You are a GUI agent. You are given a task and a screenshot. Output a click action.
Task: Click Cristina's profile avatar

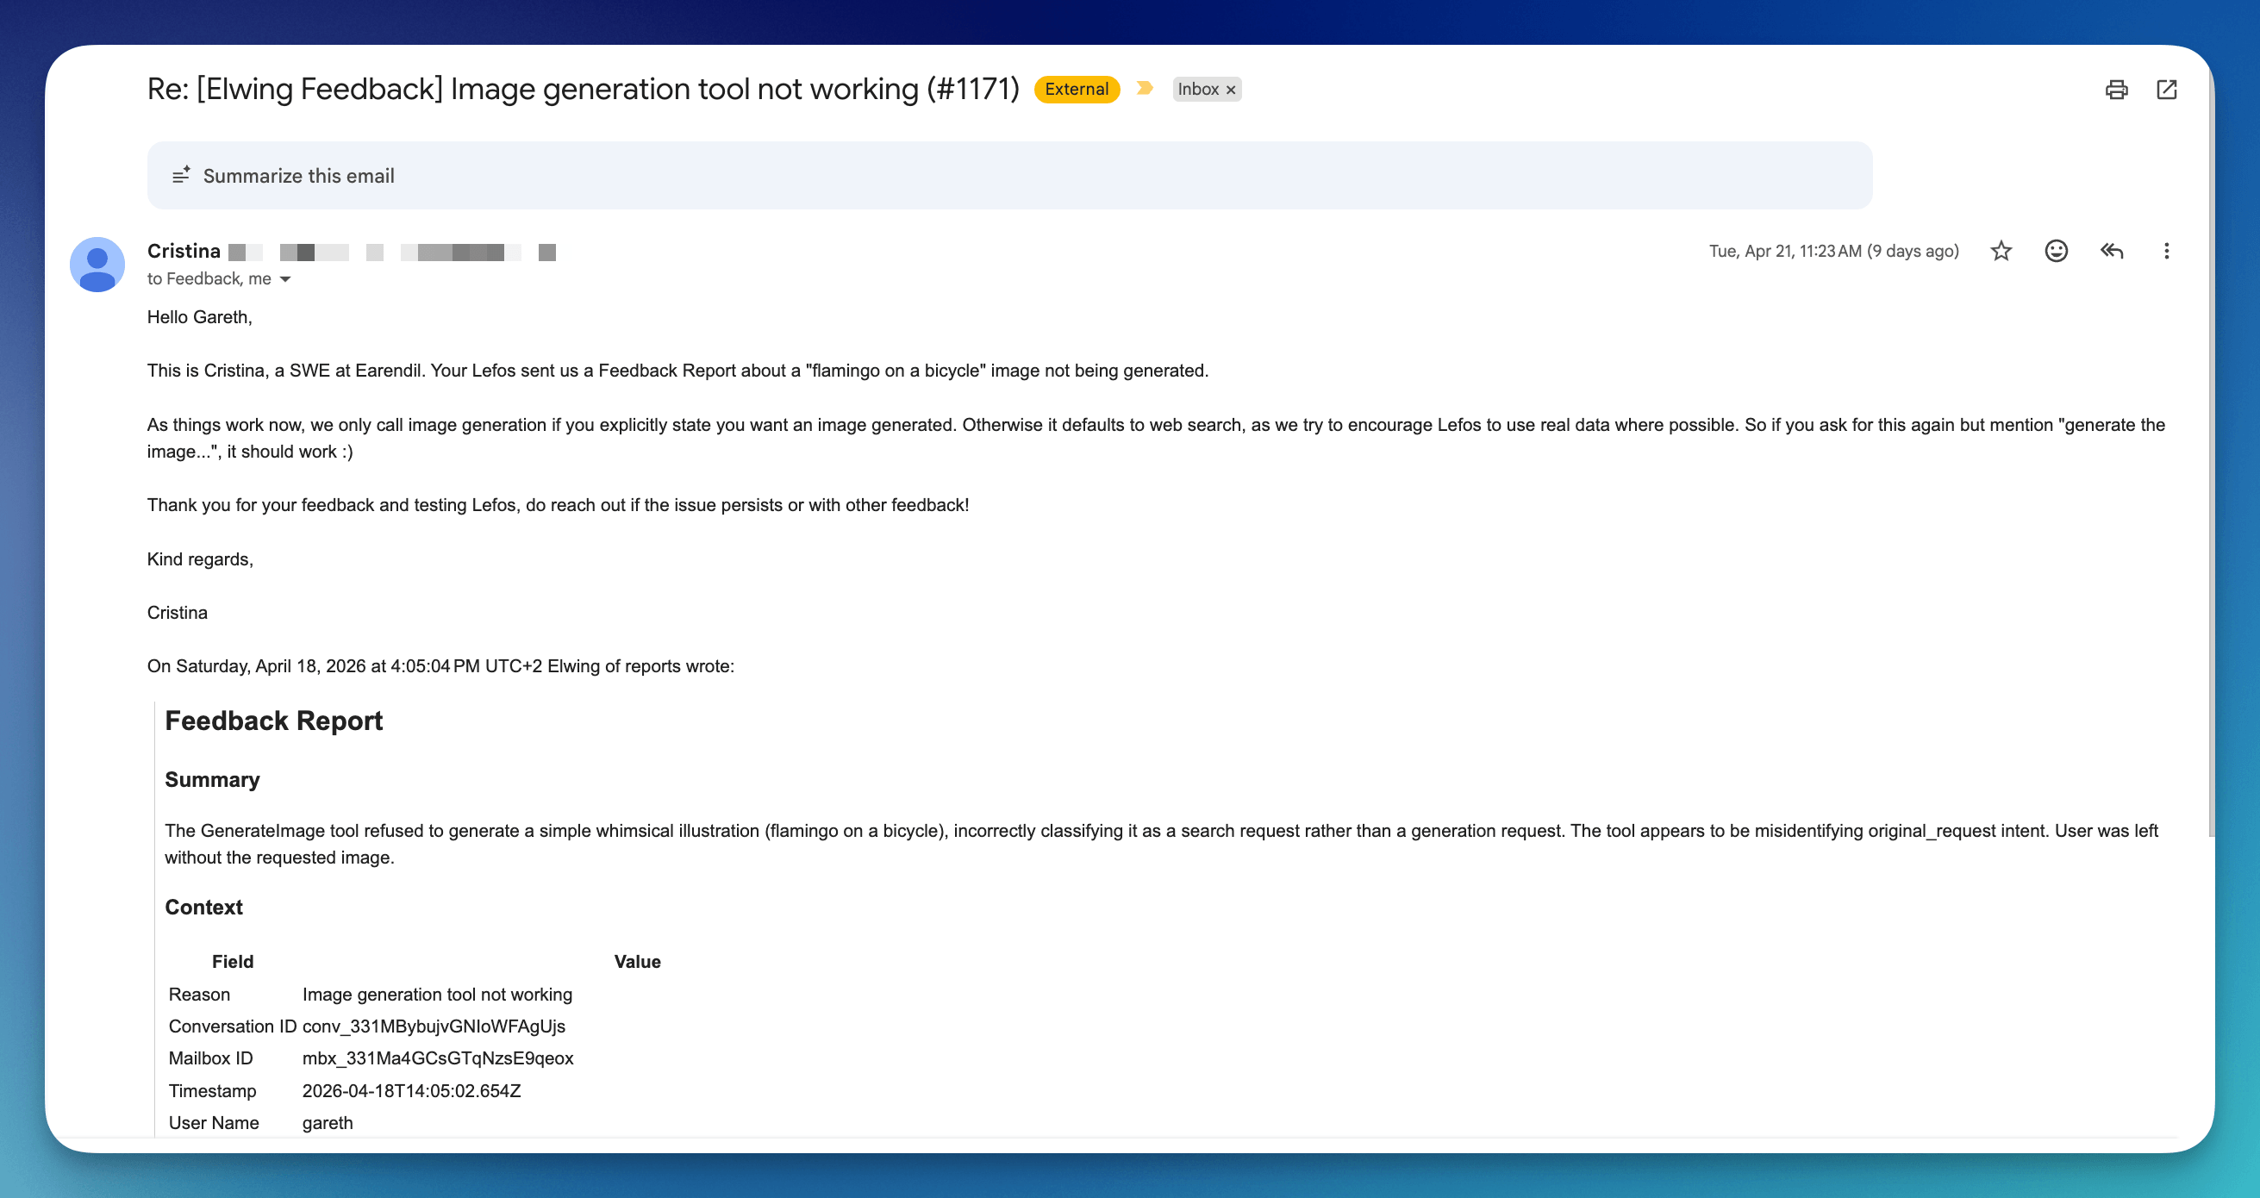(97, 264)
